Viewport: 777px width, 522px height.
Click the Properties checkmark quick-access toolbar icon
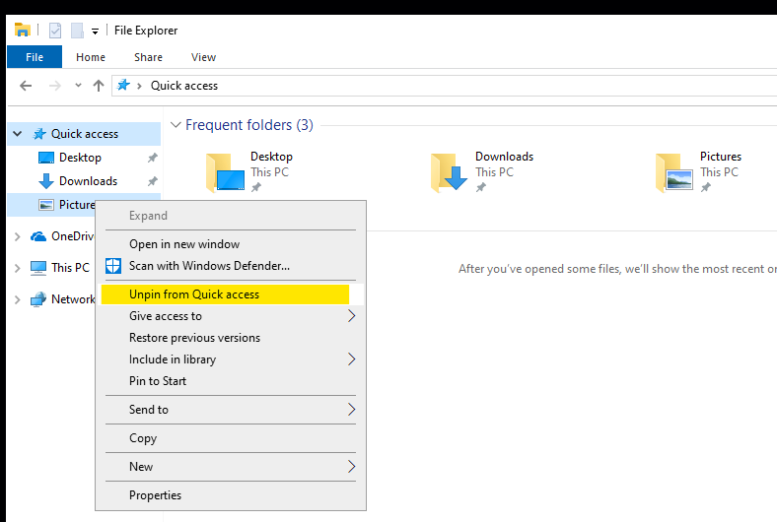pos(55,31)
